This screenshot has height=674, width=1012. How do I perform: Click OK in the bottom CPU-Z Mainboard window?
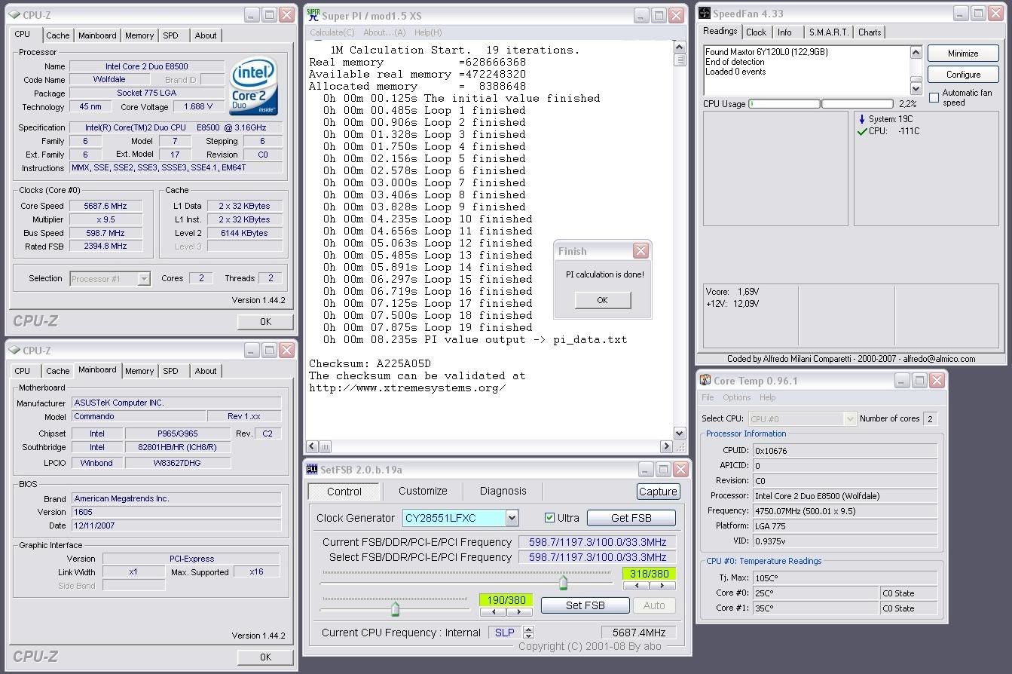(x=265, y=657)
